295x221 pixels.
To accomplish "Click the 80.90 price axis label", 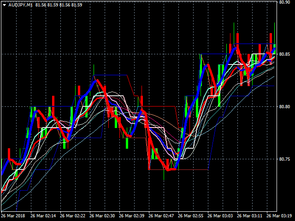I will pyautogui.click(x=284, y=2).
